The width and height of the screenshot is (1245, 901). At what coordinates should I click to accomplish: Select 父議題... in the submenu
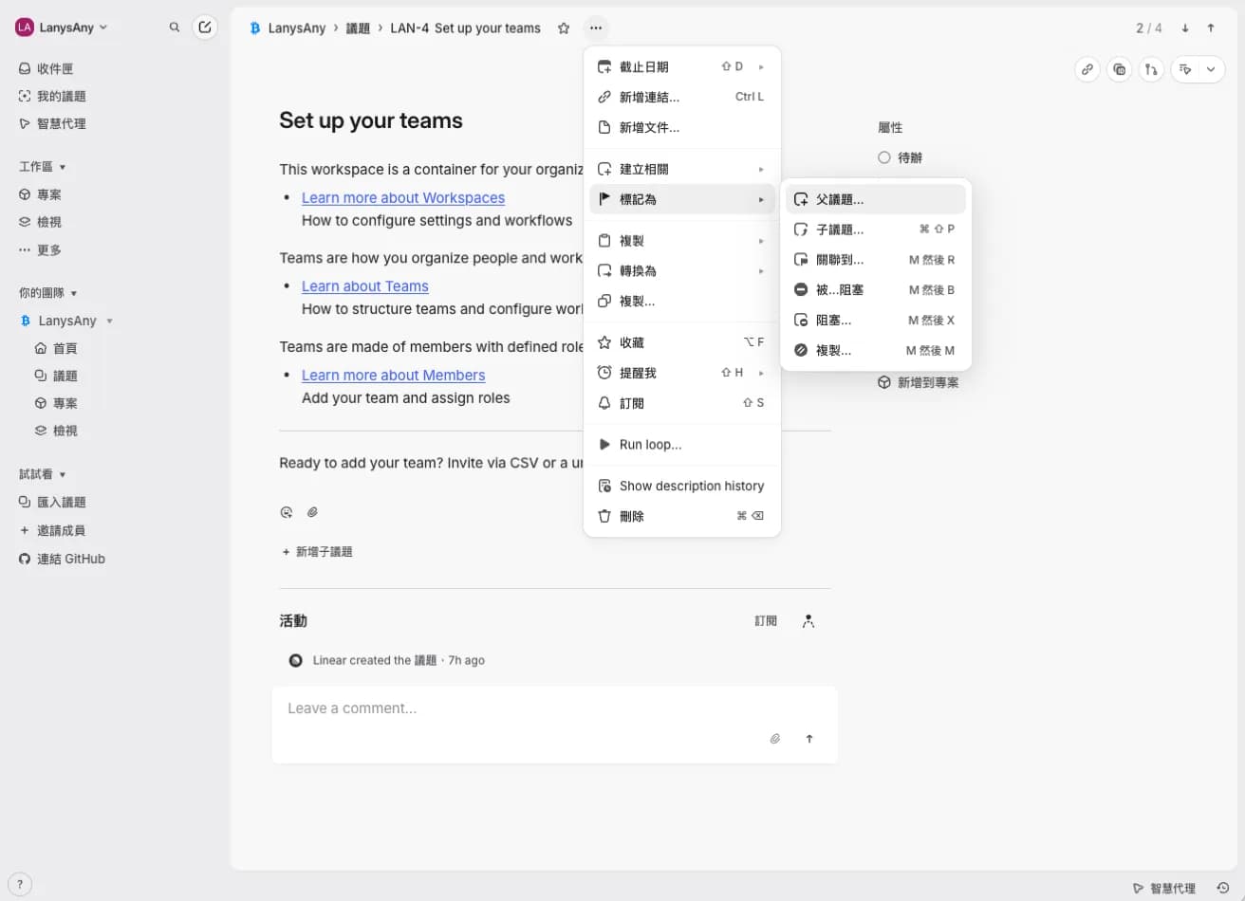click(876, 199)
